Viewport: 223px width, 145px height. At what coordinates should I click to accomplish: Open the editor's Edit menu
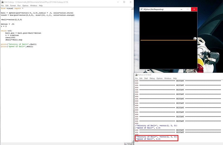tap(7, 6)
